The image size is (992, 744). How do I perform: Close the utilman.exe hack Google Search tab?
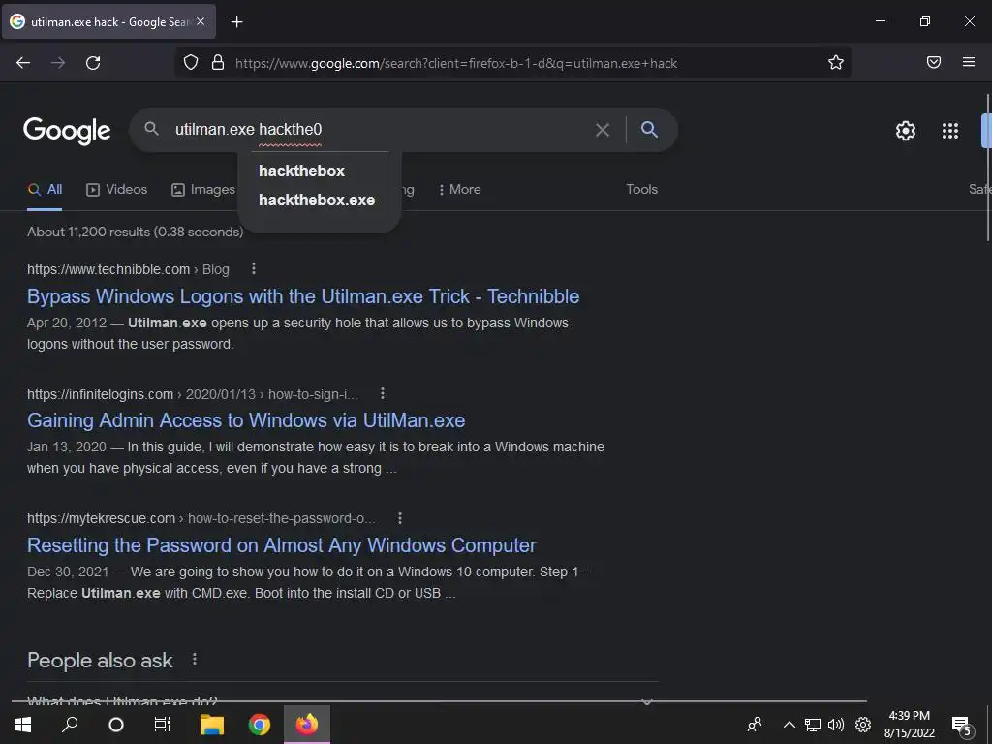coord(201,21)
